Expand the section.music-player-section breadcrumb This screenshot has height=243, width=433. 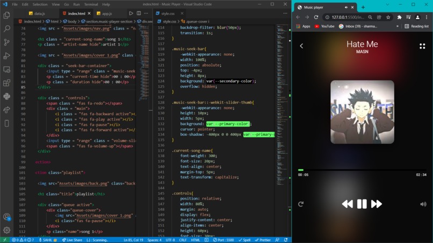point(107,21)
